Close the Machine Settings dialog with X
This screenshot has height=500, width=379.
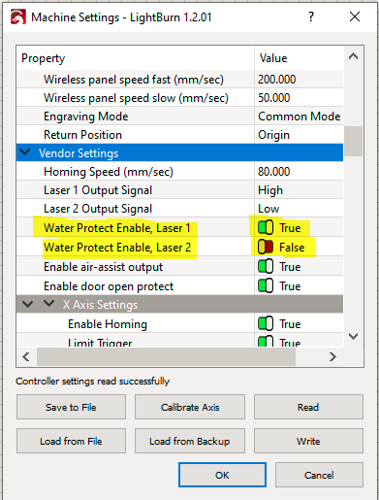pos(355,17)
